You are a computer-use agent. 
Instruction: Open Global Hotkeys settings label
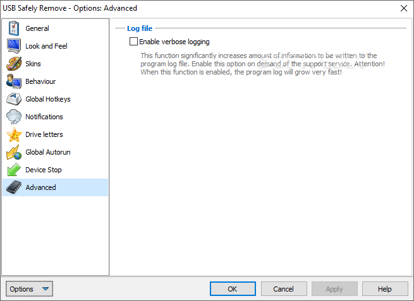pos(48,99)
